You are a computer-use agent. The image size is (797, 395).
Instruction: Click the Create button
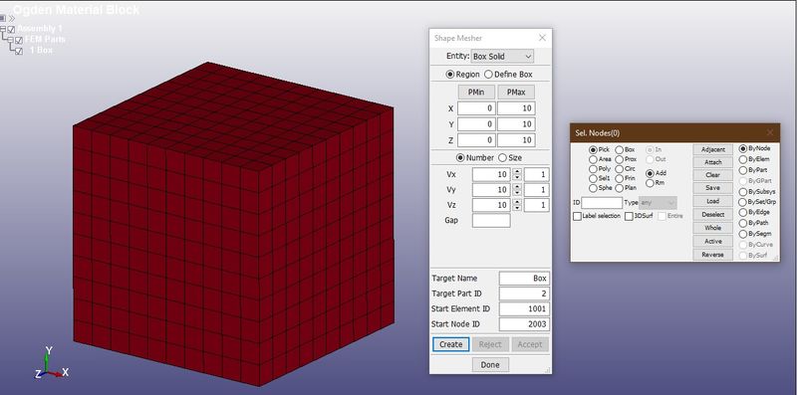[451, 344]
